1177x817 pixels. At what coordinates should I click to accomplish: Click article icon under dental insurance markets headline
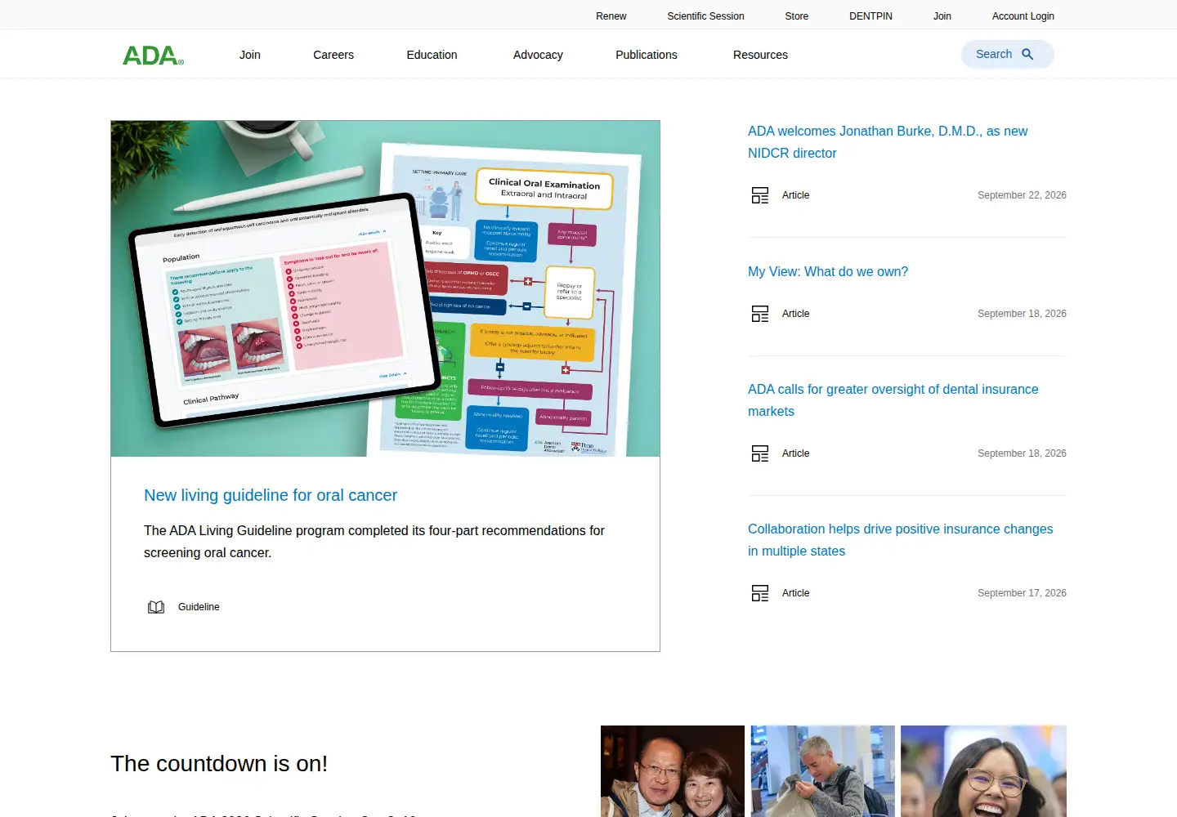tap(760, 453)
